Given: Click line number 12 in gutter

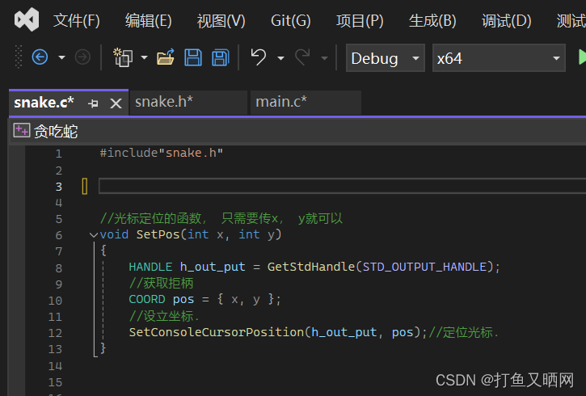Looking at the screenshot, I should [x=55, y=333].
